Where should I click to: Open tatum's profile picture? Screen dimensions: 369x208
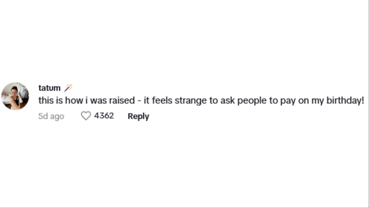pyautogui.click(x=15, y=96)
